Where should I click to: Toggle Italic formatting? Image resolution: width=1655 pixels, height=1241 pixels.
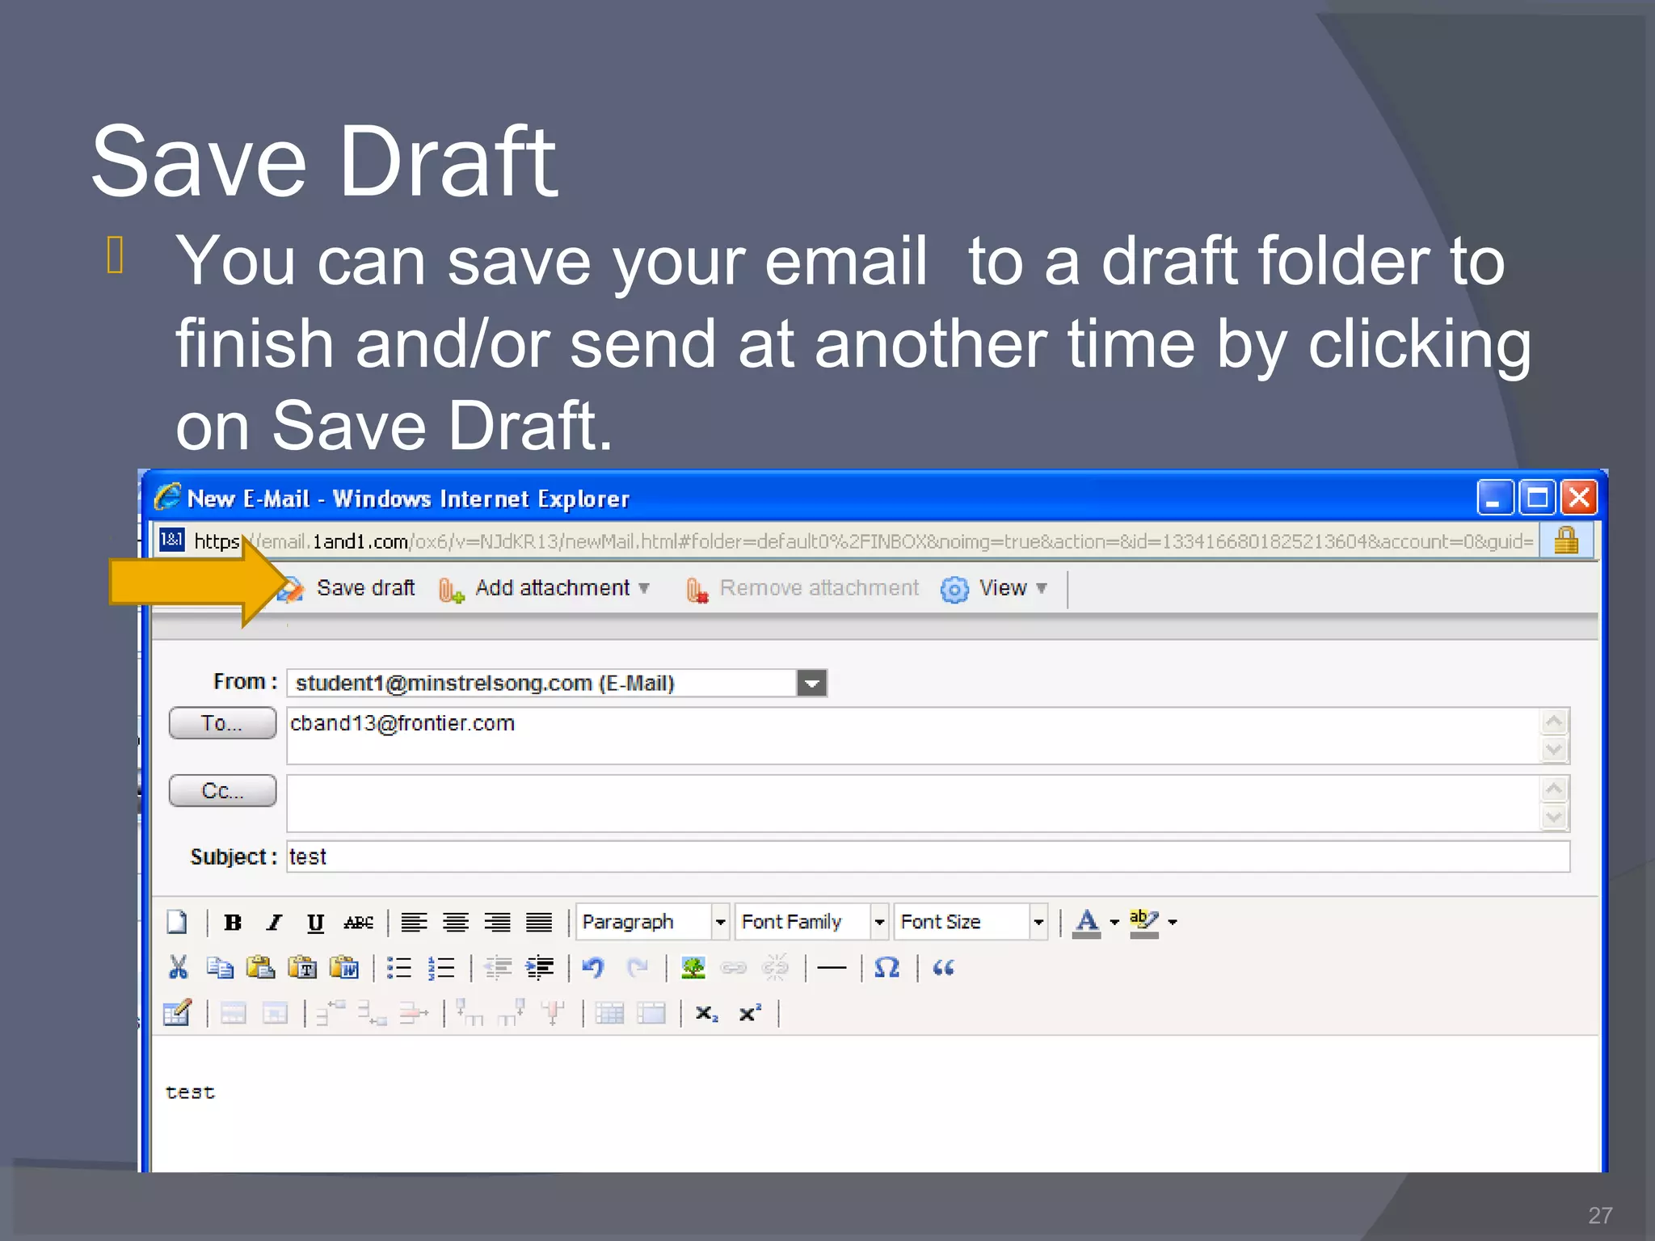[275, 922]
